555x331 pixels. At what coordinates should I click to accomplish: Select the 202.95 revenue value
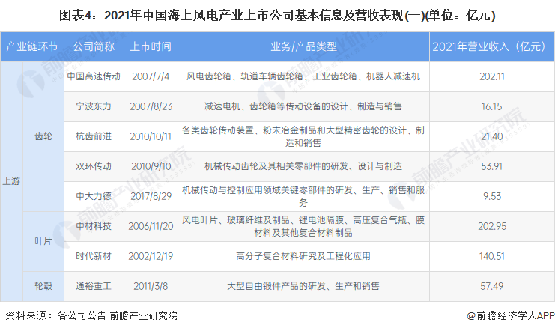491,225
